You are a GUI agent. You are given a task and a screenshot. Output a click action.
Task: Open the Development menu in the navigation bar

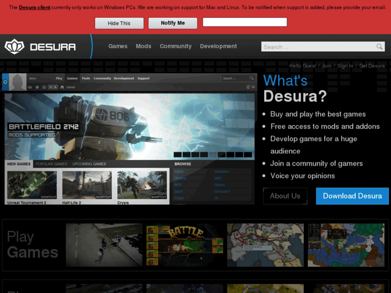218,46
